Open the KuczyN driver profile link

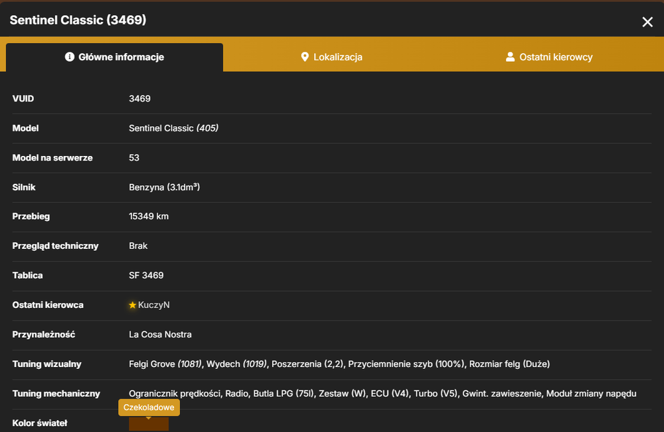[154, 305]
